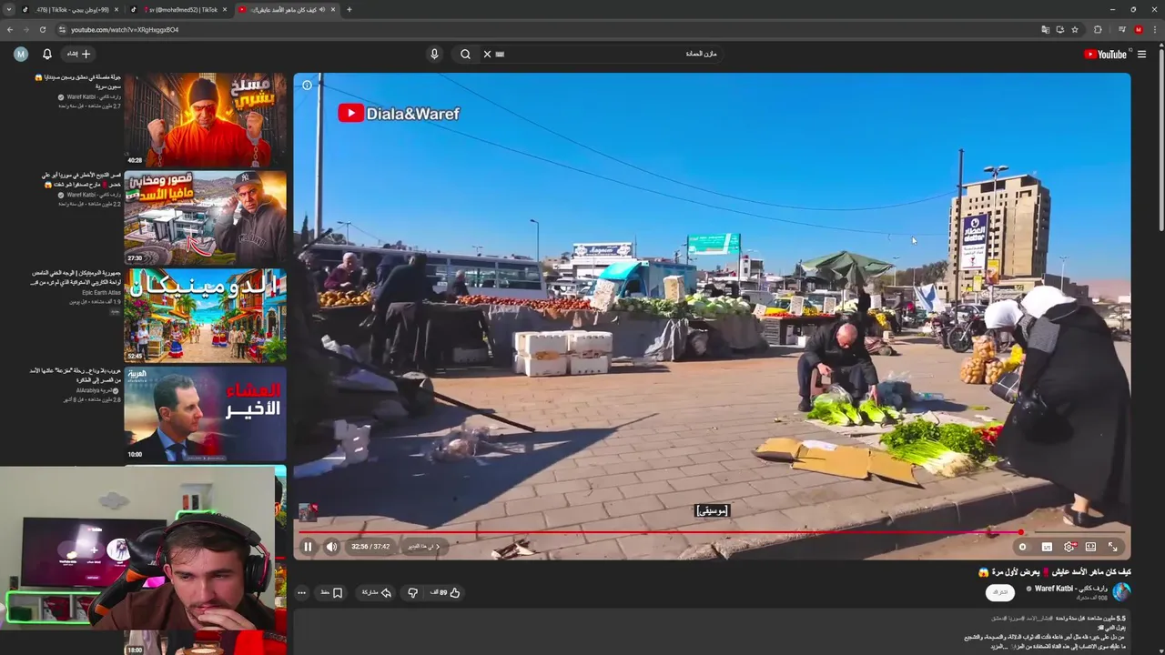Close the first TikTok tab
1165x655 pixels.
(115, 9)
